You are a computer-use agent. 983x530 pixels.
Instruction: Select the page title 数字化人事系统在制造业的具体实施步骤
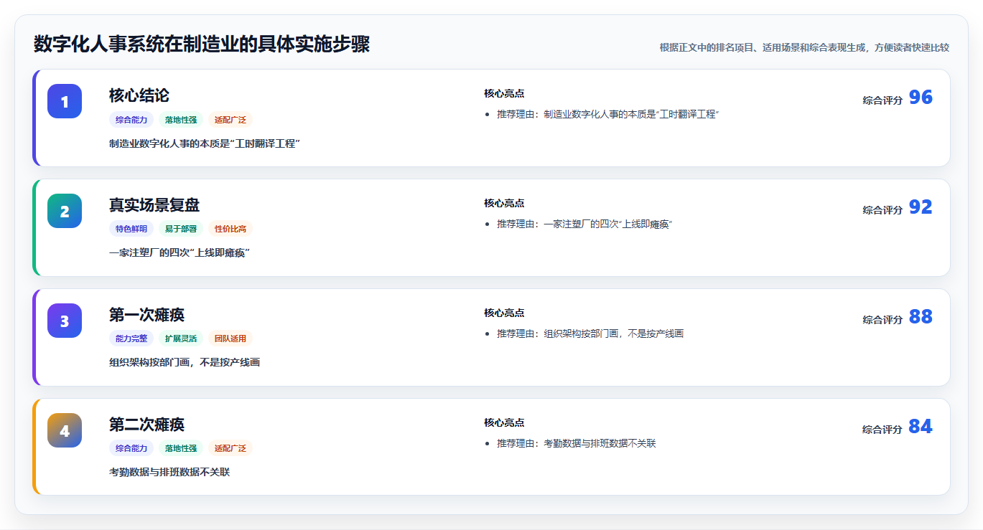(x=202, y=44)
